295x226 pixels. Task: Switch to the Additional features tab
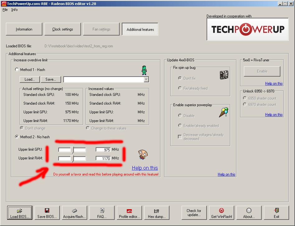[140, 29]
